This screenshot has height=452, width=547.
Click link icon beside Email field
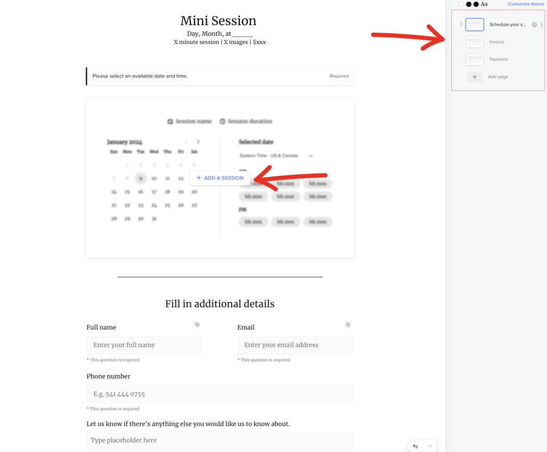(x=348, y=324)
